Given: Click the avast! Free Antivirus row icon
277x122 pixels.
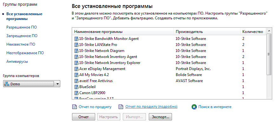Looking at the screenshot, I should tap(76, 81).
